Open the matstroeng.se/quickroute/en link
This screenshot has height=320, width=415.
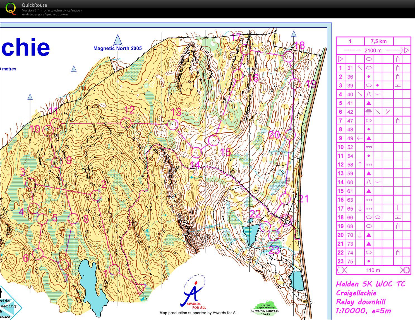pos(45,15)
